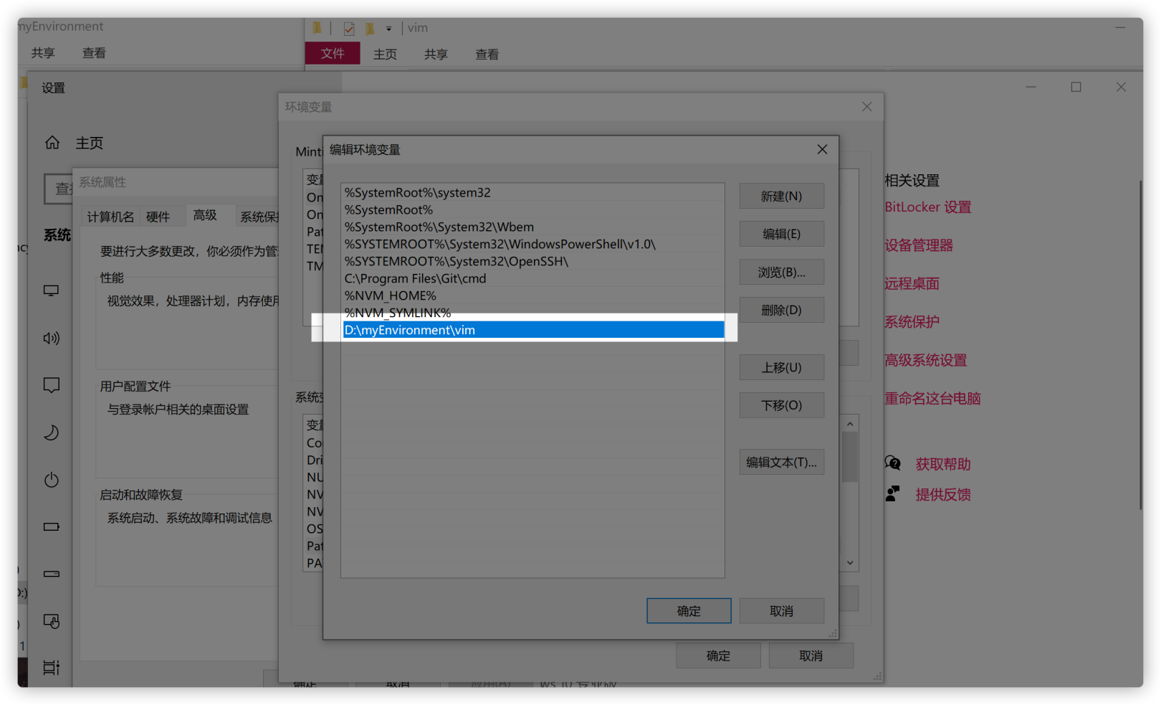
Task: Open notifications icon in Settings sidebar
Action: point(51,385)
